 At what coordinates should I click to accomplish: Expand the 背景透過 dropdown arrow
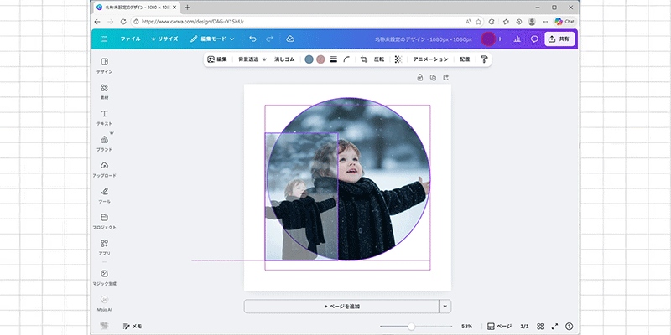coord(264,59)
